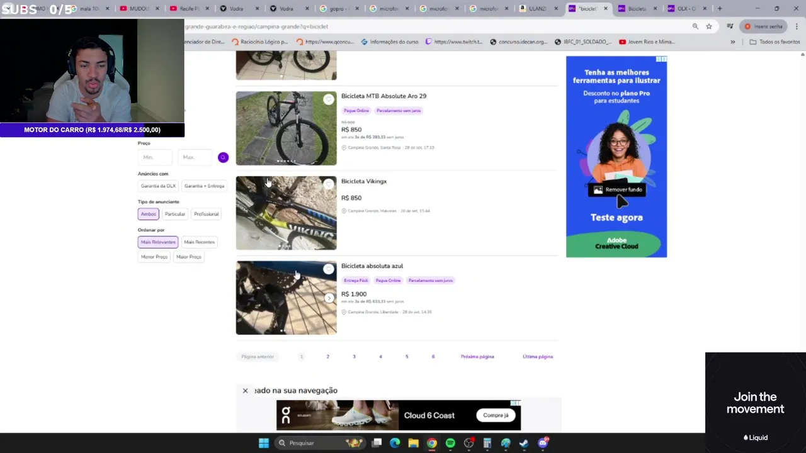Go to results page 5

[x=407, y=357]
